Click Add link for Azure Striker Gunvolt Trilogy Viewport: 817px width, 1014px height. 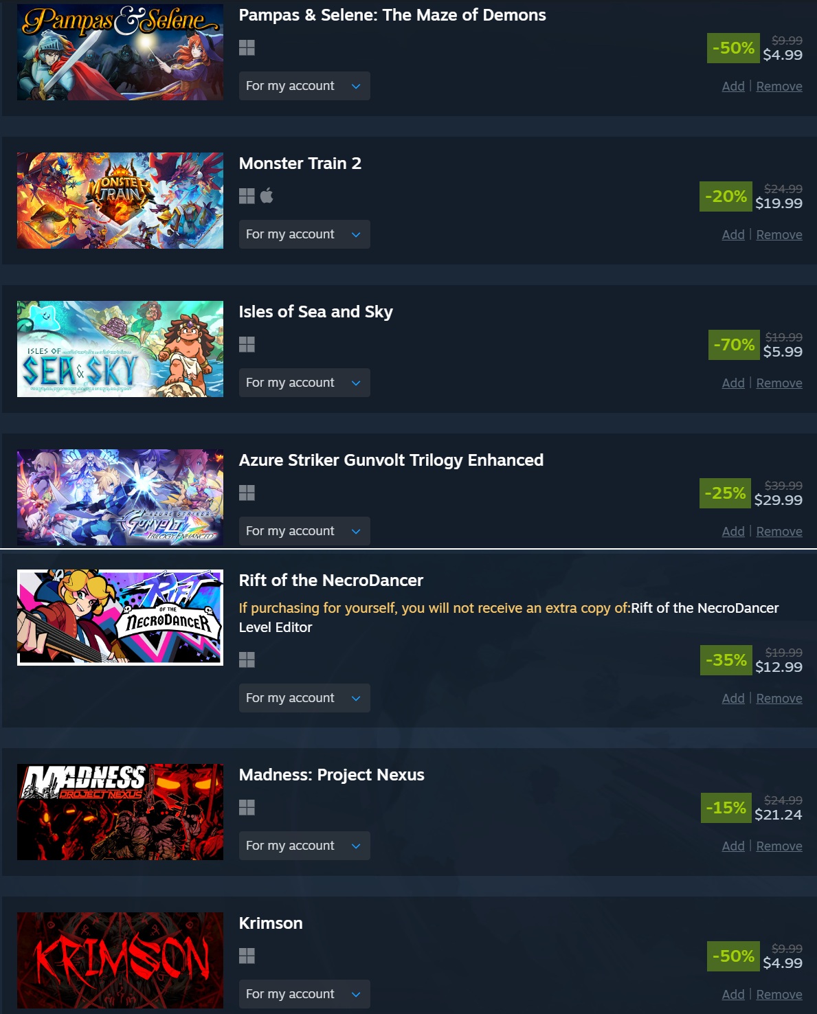click(733, 532)
